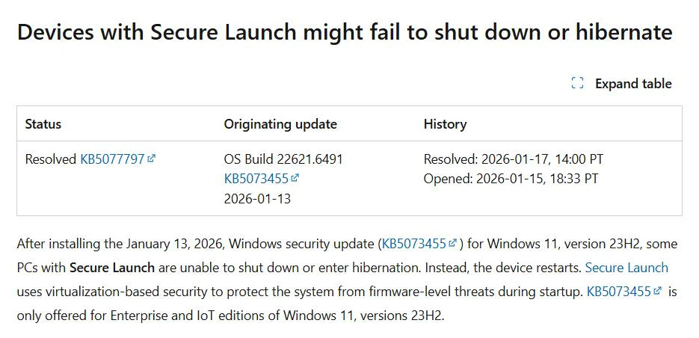Viewport: 699px width, 338px height.
Task: Click external-link icon beside KB5077797
Action: click(152, 159)
